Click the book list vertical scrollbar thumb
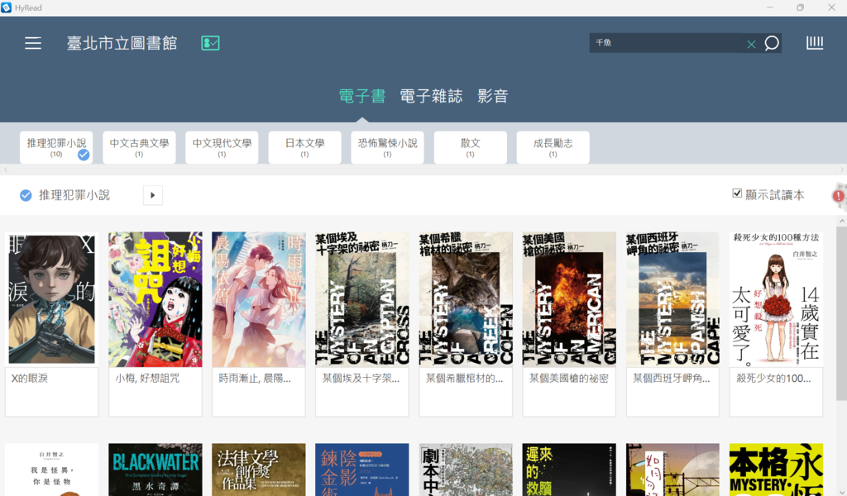 841,313
